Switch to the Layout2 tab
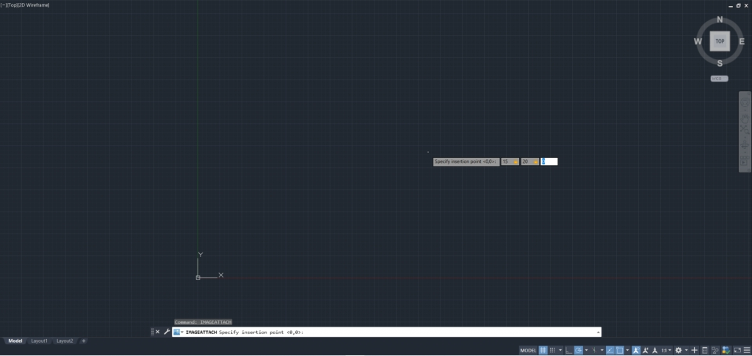This screenshot has width=752, height=356. [x=65, y=341]
